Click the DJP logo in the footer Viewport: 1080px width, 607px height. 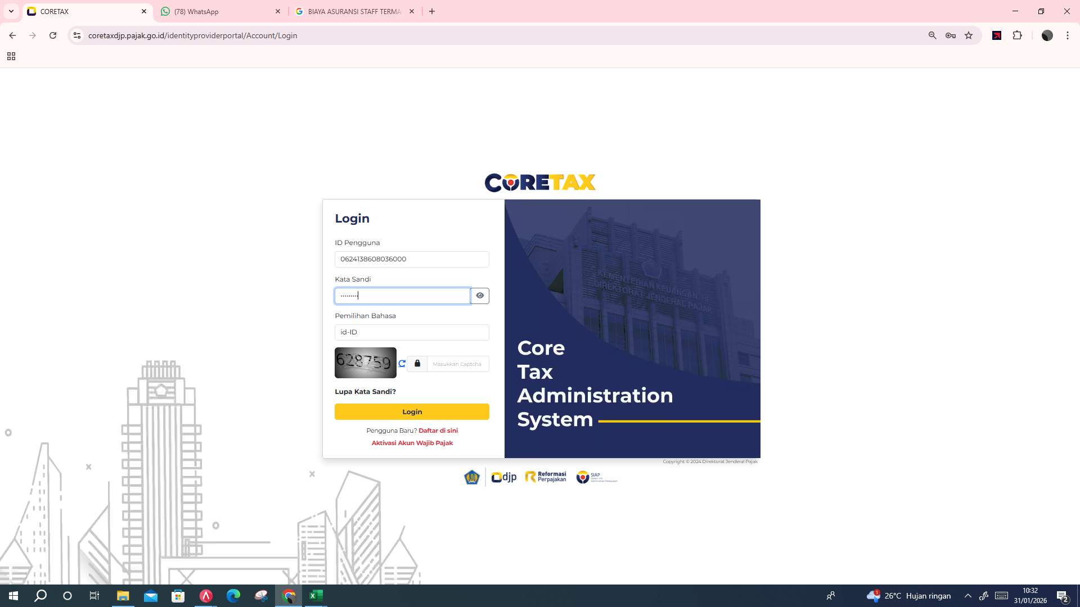pyautogui.click(x=503, y=477)
